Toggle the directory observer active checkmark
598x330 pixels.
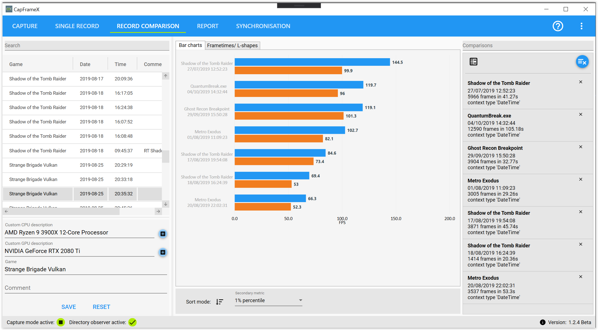coord(132,322)
